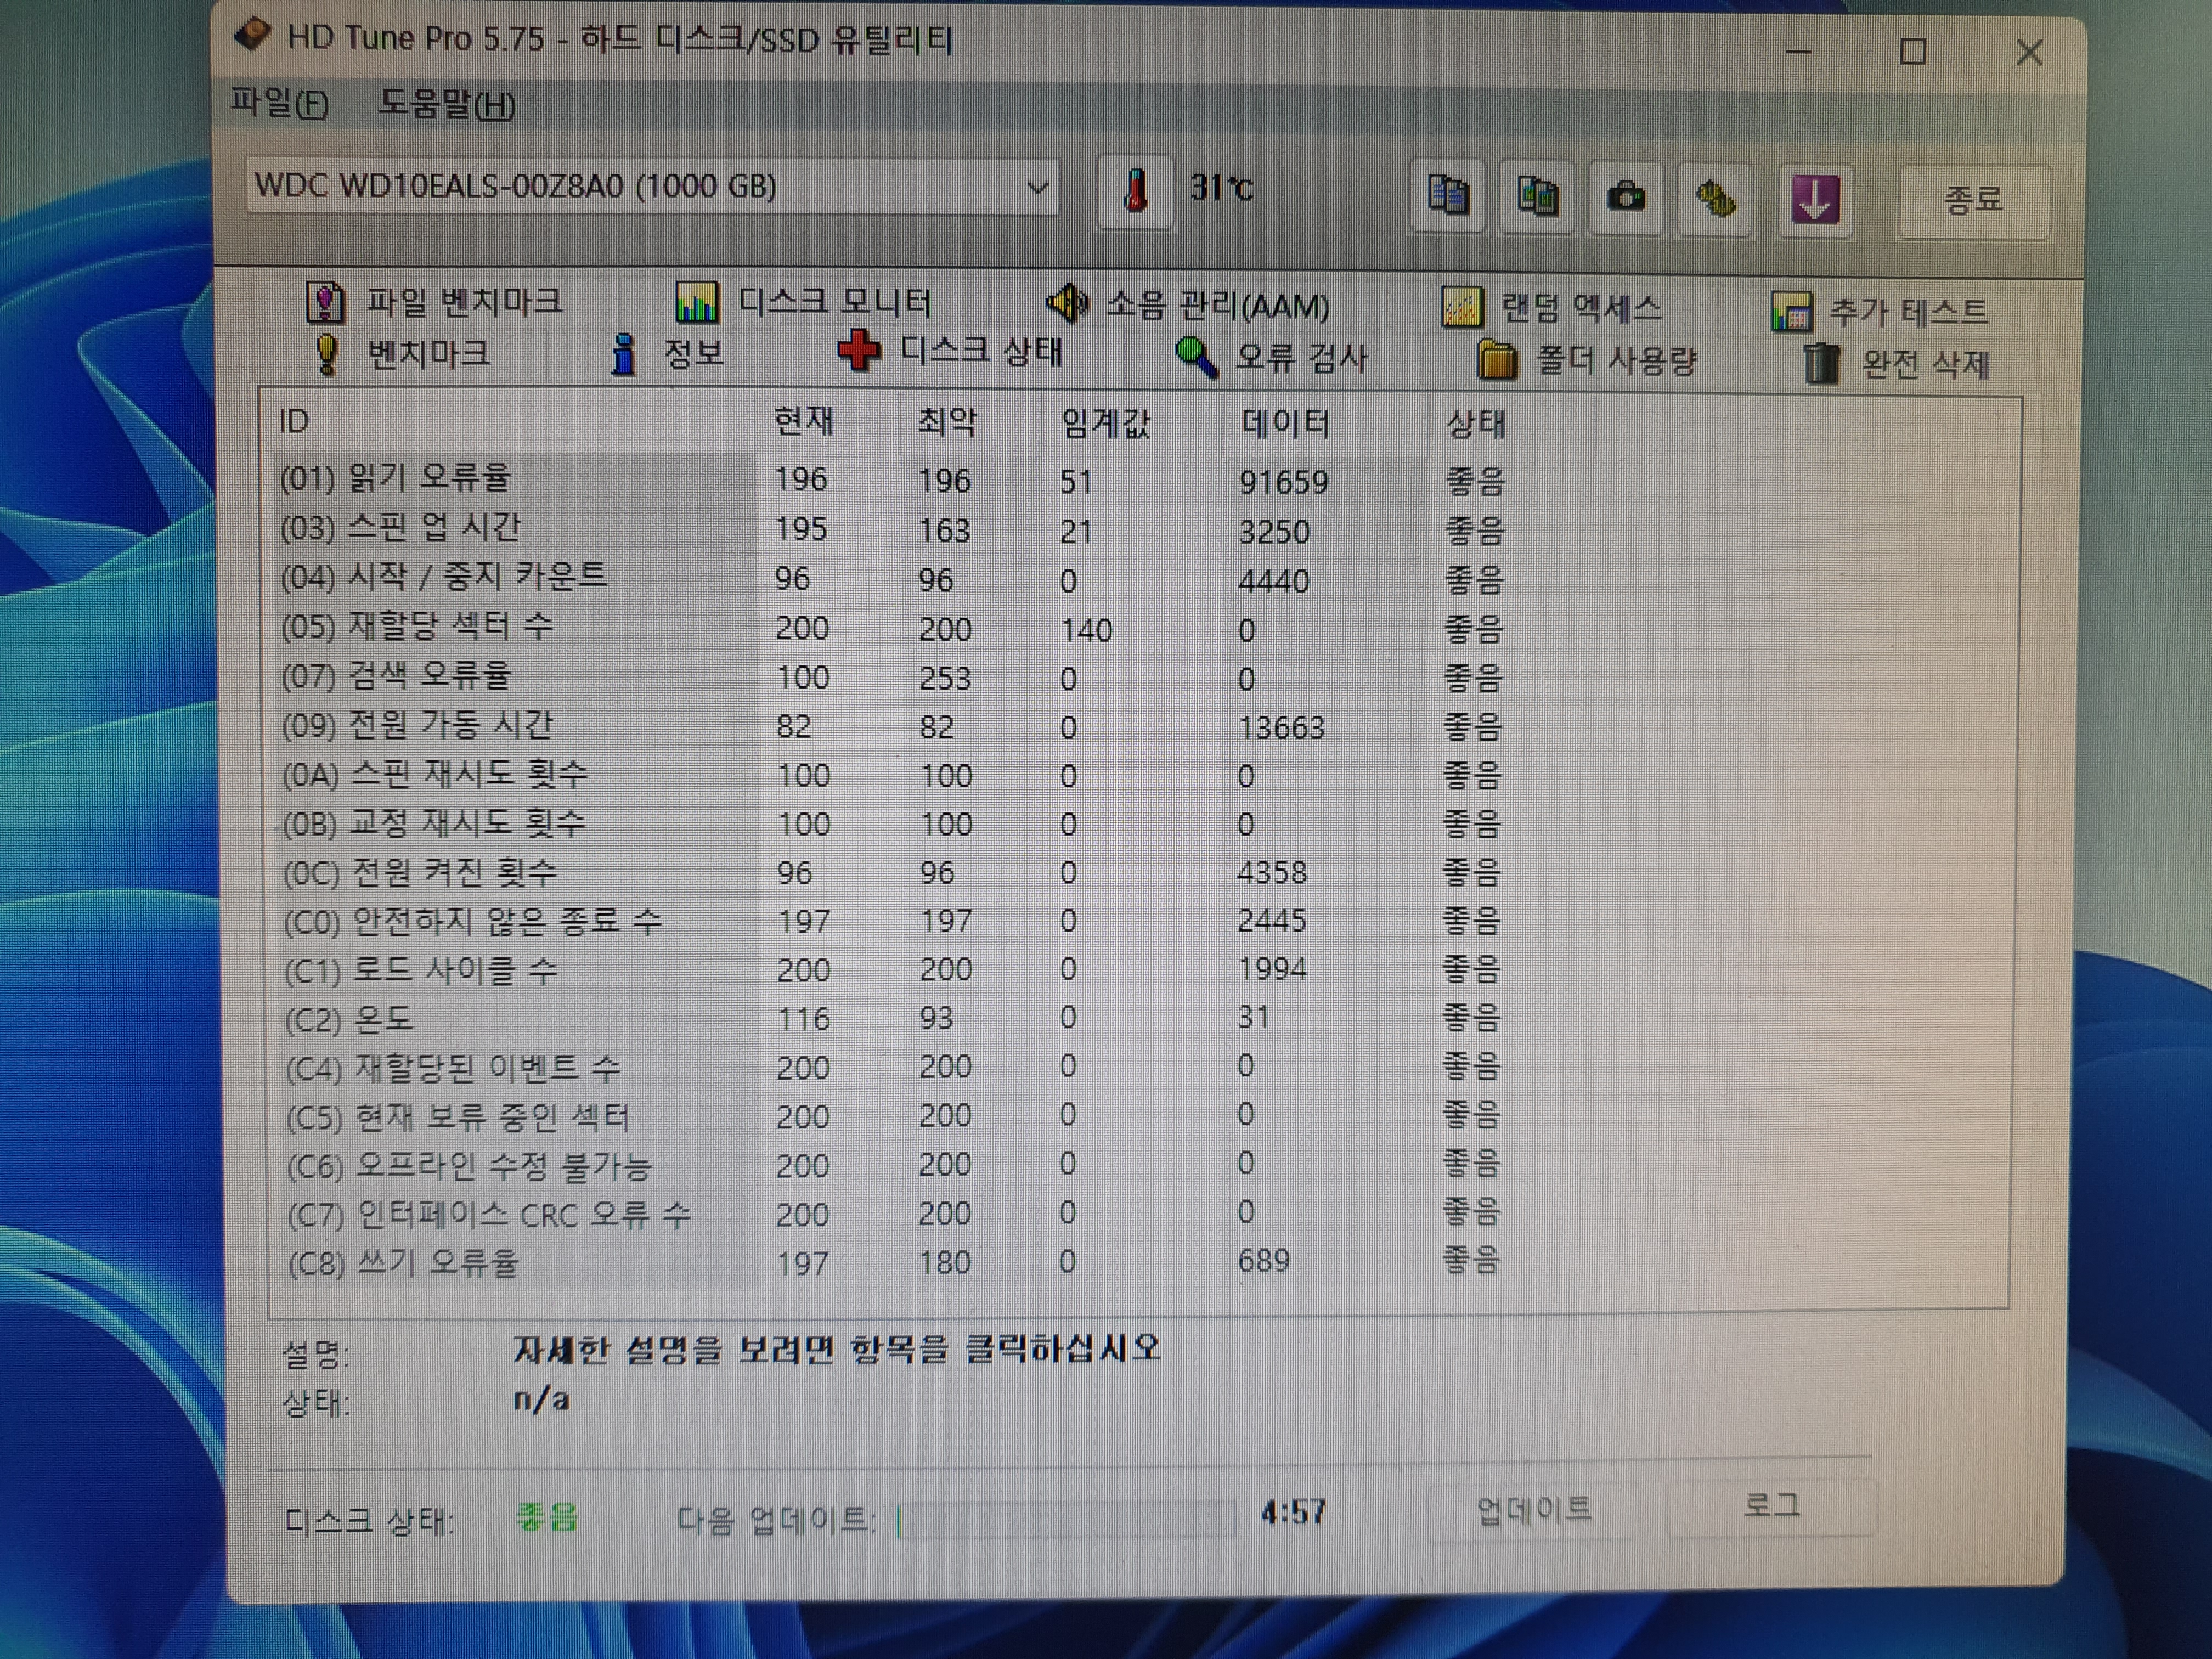Image resolution: width=2212 pixels, height=1659 pixels.
Task: Switch to the 디스크 모니터 tab
Action: click(804, 301)
